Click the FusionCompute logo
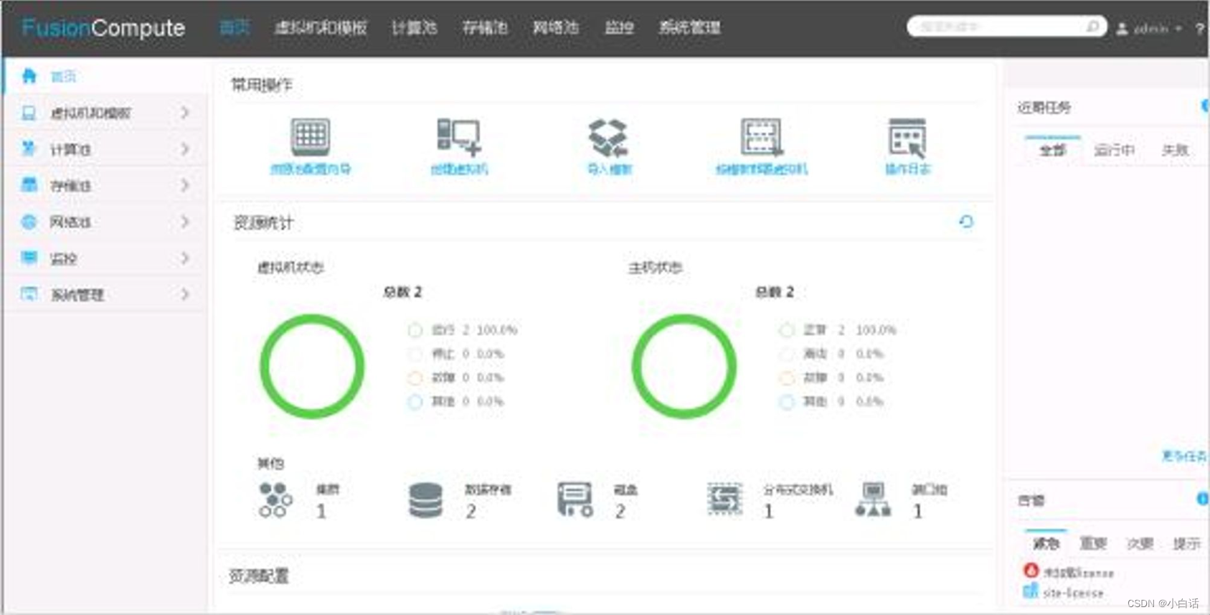1210x615 pixels. pyautogui.click(x=103, y=27)
